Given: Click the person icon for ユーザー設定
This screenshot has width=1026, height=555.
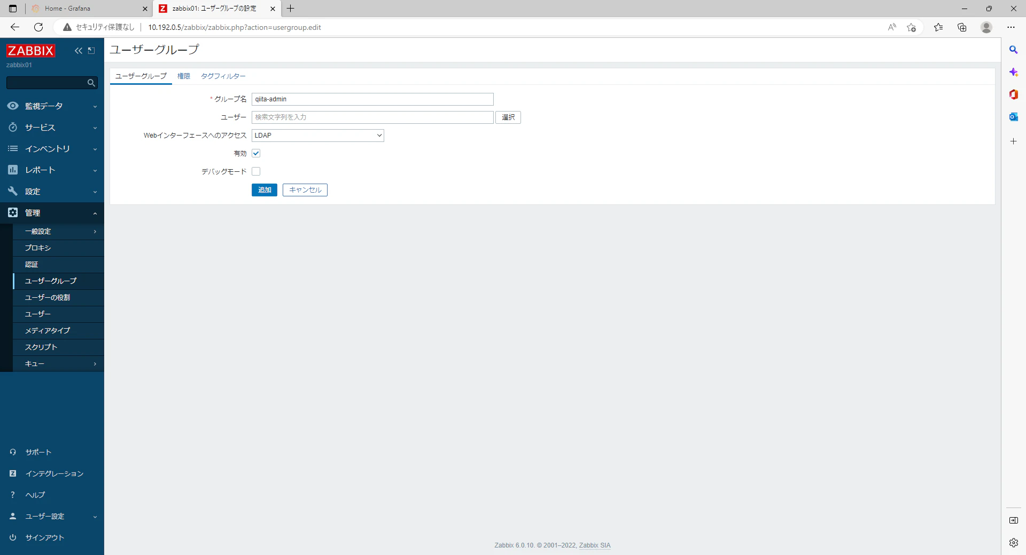Looking at the screenshot, I should (x=13, y=516).
